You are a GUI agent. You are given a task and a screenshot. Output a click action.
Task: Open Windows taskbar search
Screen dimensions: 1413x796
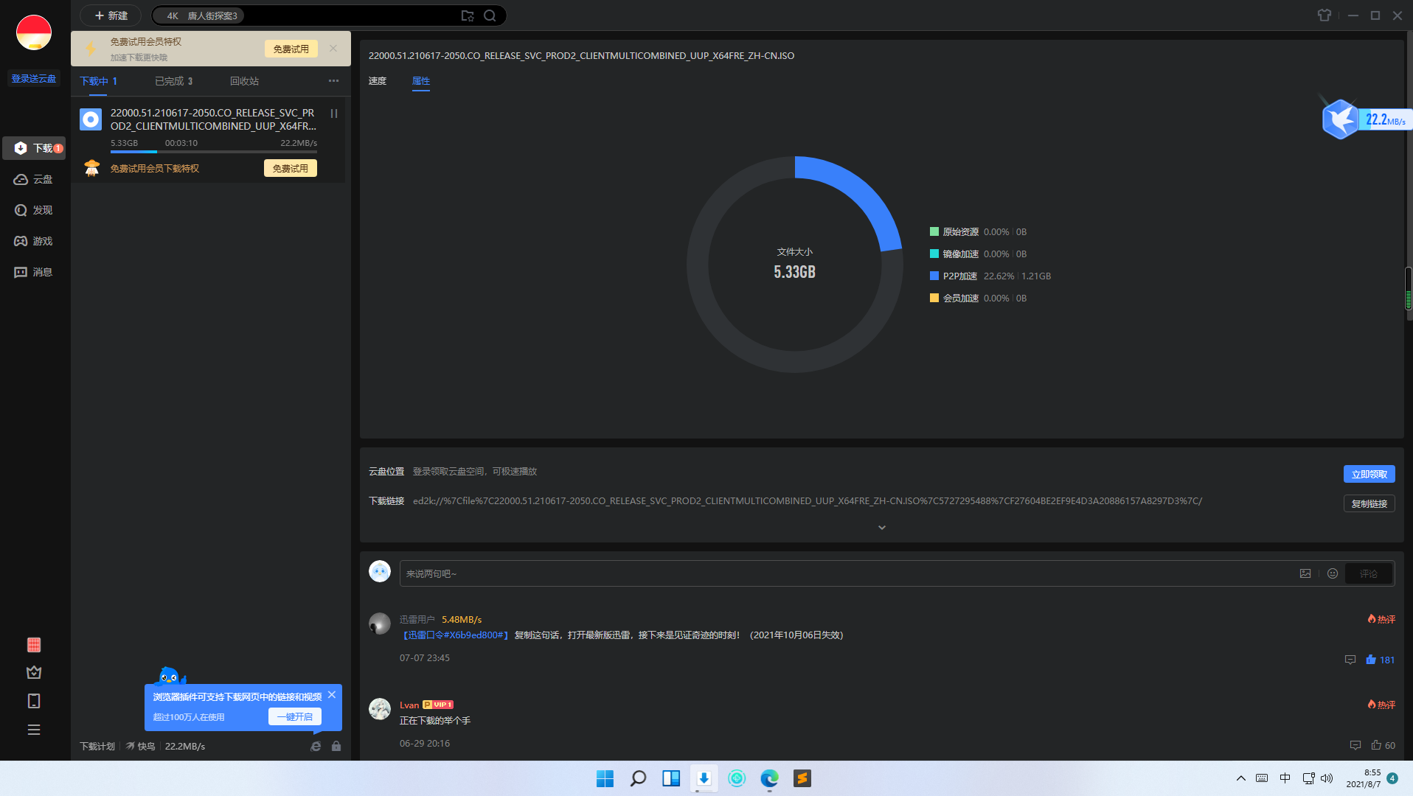(638, 778)
